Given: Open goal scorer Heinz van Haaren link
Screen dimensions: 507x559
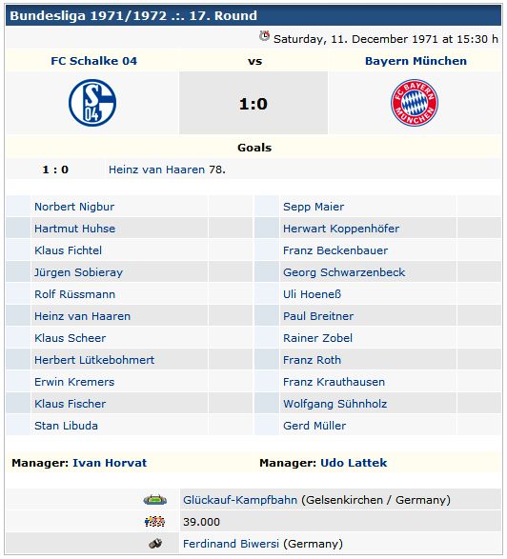Looking at the screenshot, I should pyautogui.click(x=156, y=170).
